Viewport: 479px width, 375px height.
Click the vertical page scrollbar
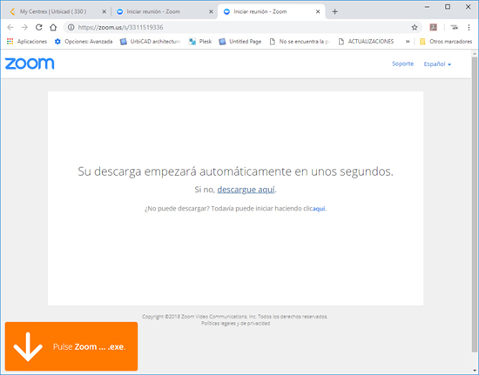click(x=474, y=204)
